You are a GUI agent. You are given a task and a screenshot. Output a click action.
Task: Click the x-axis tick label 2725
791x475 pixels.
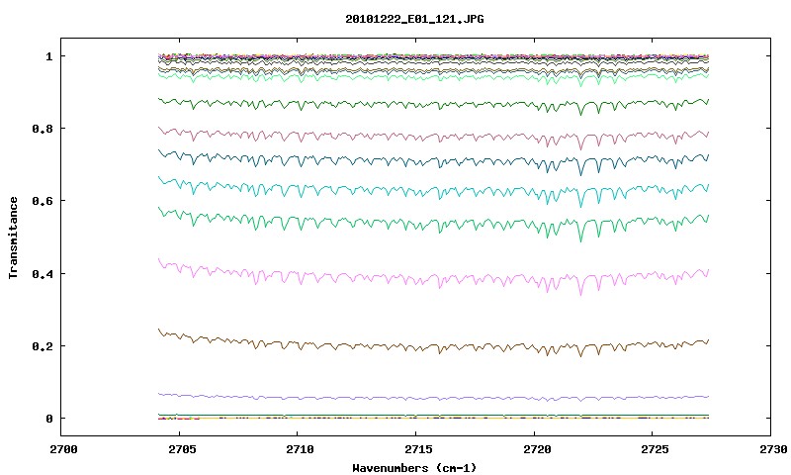pos(655,449)
